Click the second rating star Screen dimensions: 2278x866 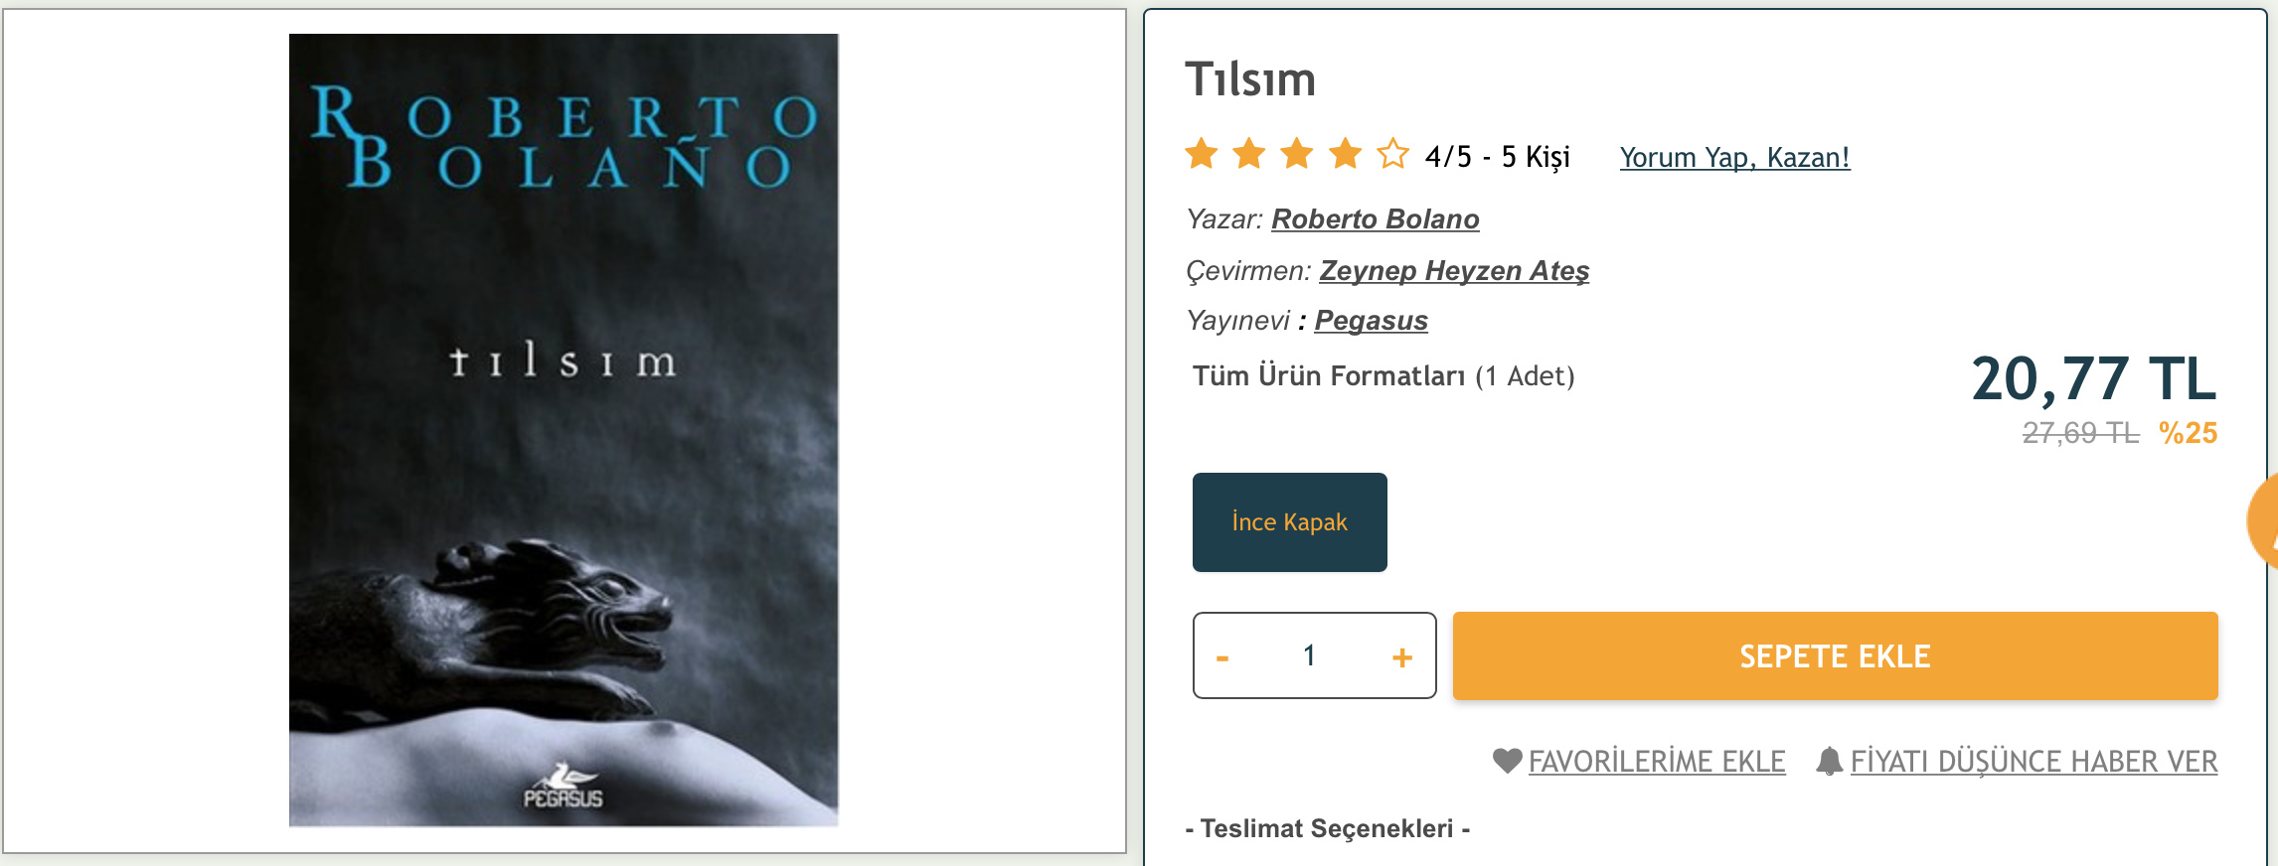tap(1249, 155)
